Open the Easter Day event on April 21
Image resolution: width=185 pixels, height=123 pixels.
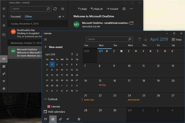(x=89, y=100)
